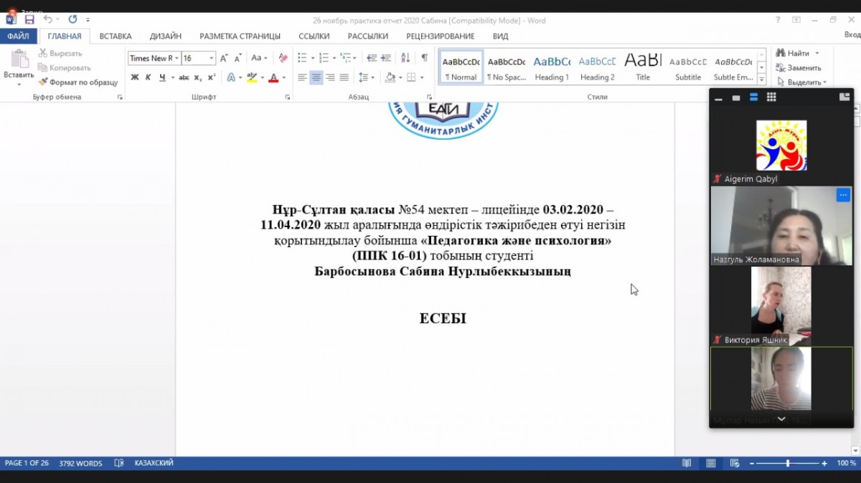
Task: Click the Format Painter (Формат по образцу) button
Action: pyautogui.click(x=78, y=82)
